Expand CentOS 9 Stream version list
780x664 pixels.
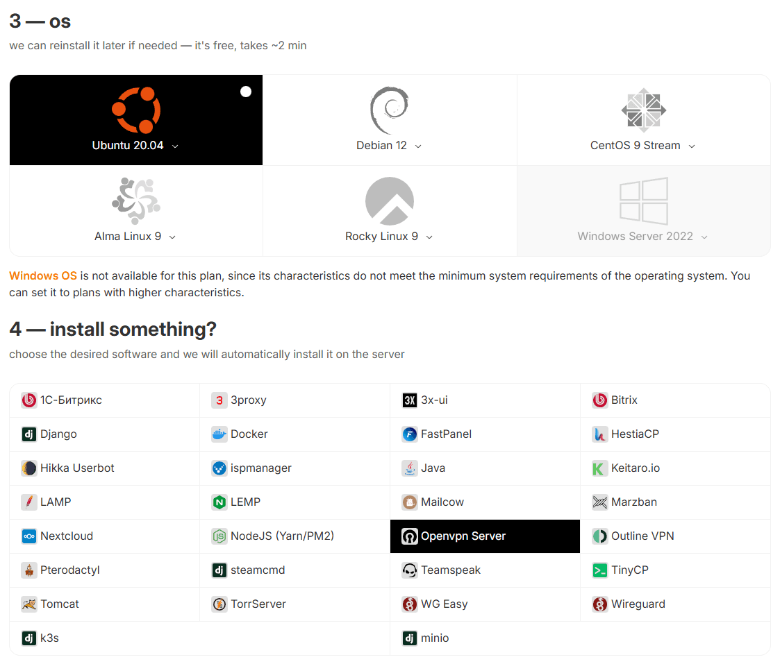[692, 146]
